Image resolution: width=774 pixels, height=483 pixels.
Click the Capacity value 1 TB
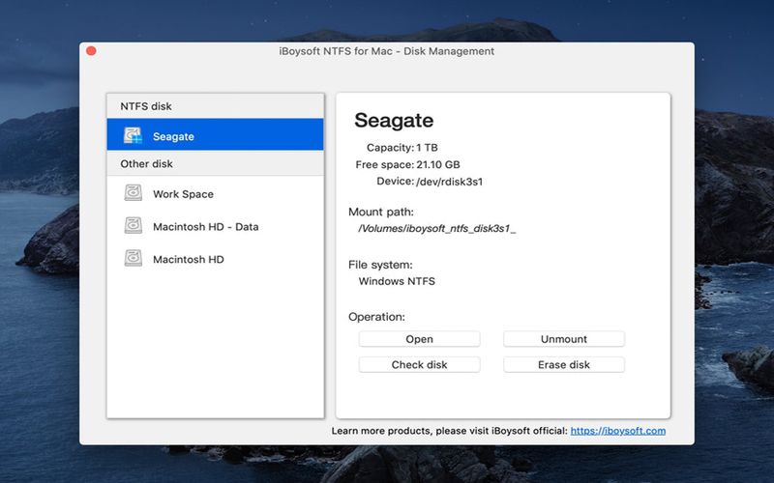(427, 148)
